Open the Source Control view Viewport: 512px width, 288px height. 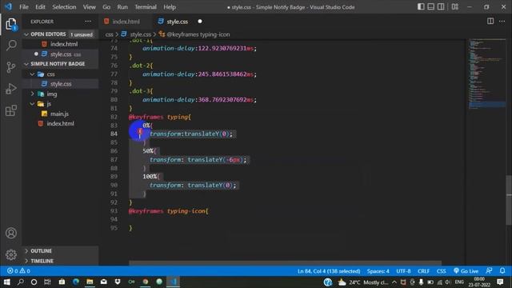pyautogui.click(x=11, y=67)
